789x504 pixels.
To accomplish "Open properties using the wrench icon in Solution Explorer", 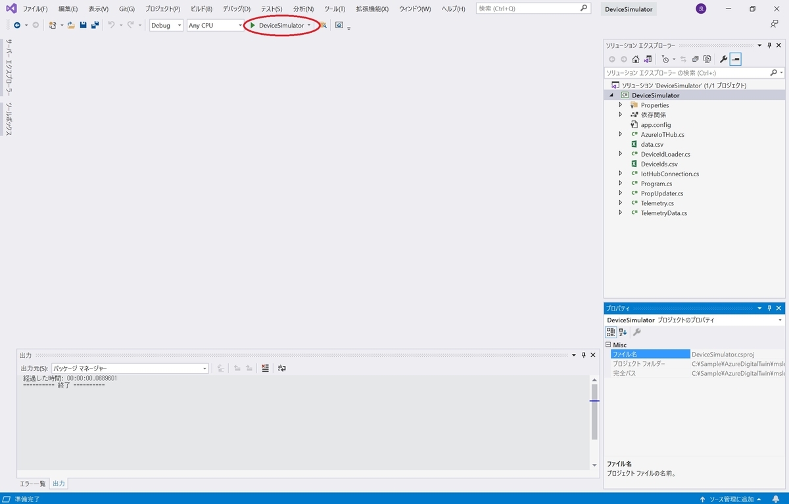I will pos(724,59).
